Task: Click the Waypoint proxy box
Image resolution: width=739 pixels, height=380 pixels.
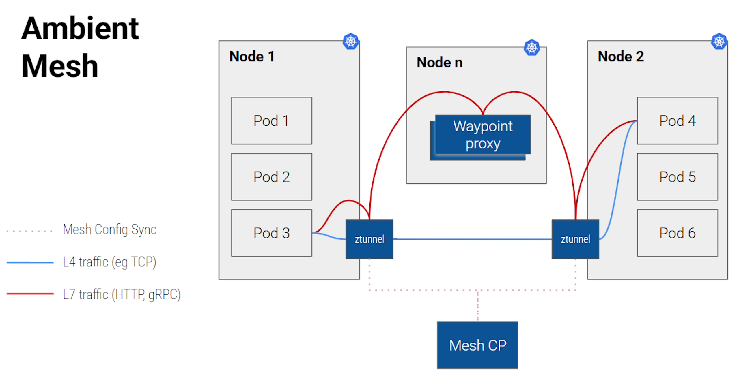Action: pos(482,135)
